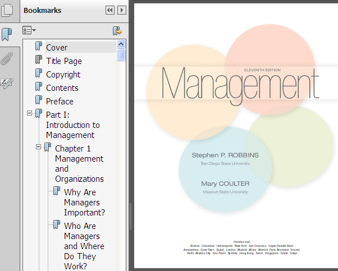The width and height of the screenshot is (338, 271).
Task: Collapse the Chapter 1 bookmark node
Action: click(x=38, y=147)
